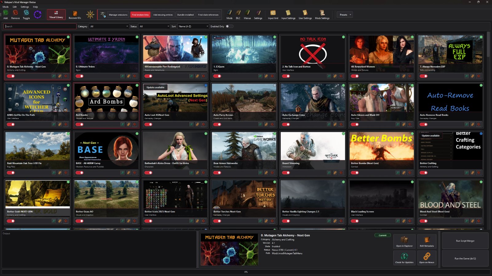Open the Input Settings scroll icon

point(288,14)
